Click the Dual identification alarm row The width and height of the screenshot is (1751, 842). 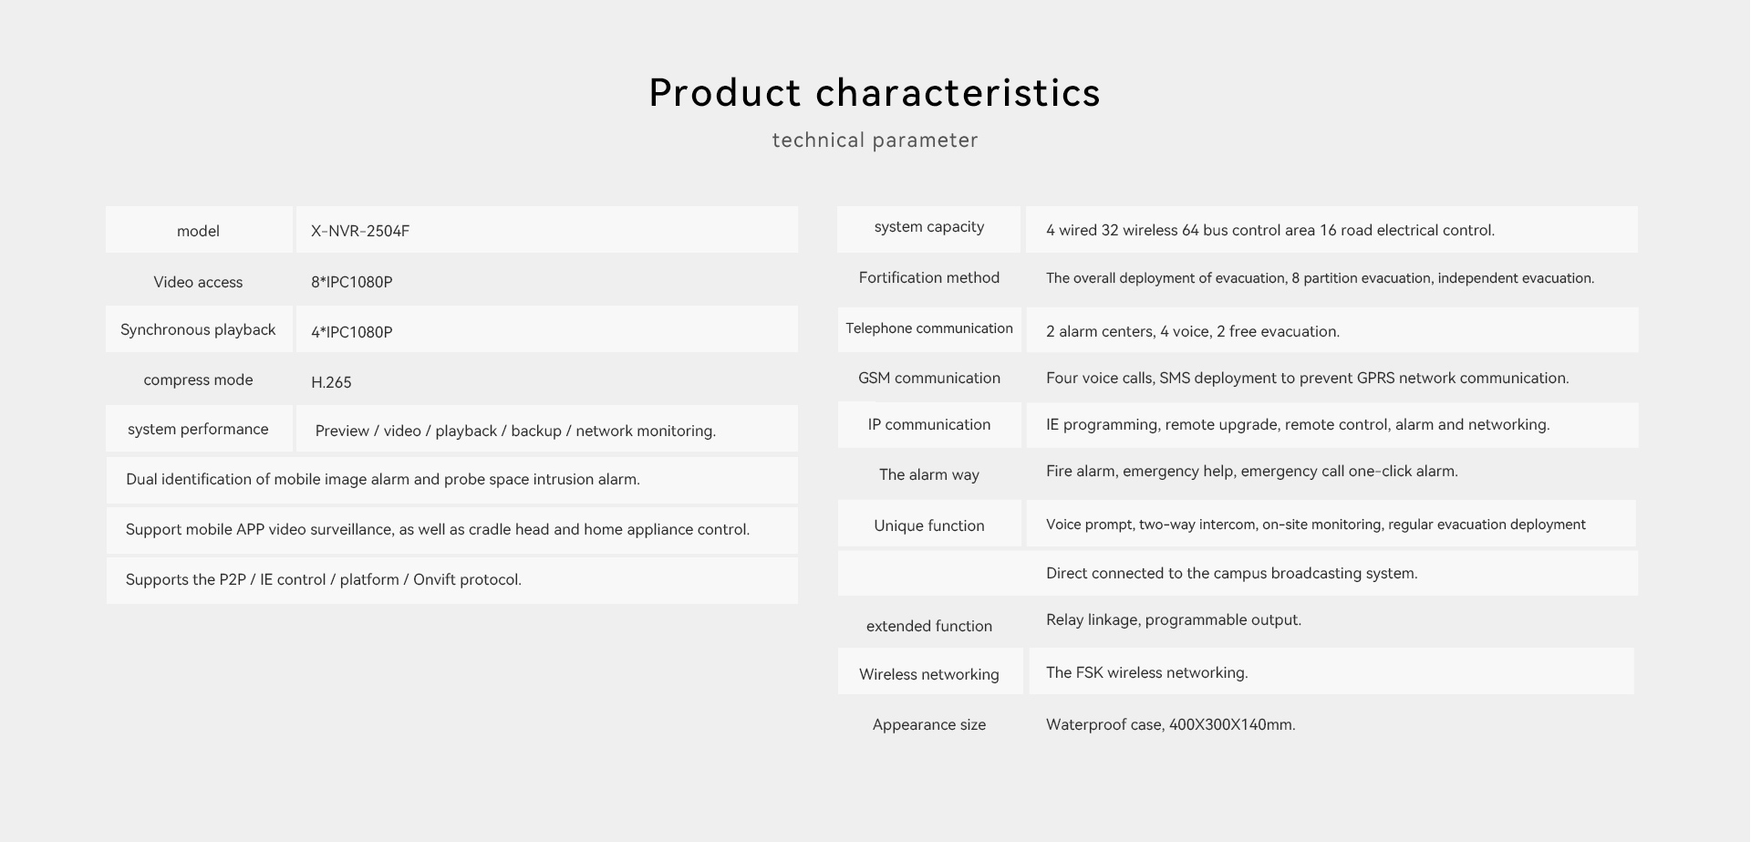point(452,480)
